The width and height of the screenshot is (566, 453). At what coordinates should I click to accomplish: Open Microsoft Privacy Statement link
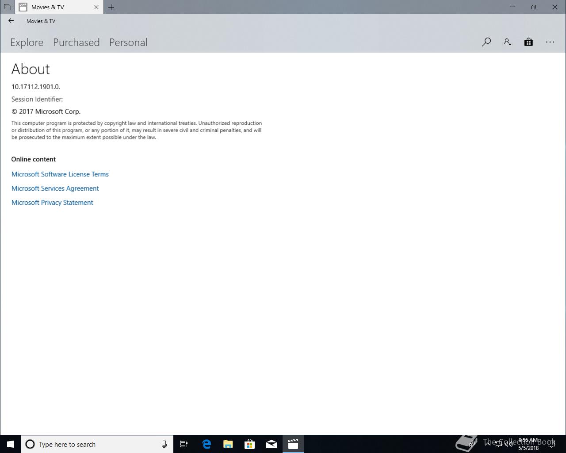pyautogui.click(x=52, y=203)
